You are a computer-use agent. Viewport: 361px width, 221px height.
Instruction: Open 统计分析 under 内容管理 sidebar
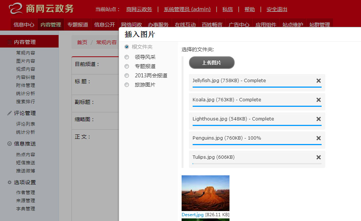pos(25,94)
